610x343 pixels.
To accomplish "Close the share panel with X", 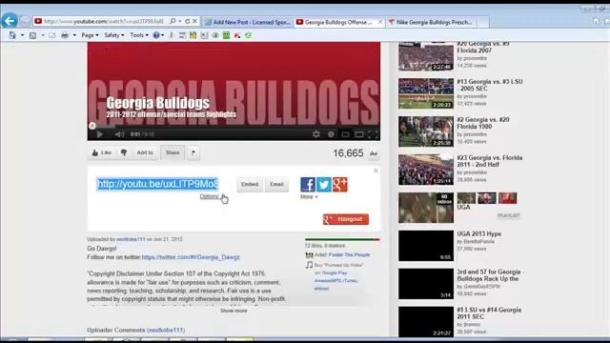I will tap(376, 171).
